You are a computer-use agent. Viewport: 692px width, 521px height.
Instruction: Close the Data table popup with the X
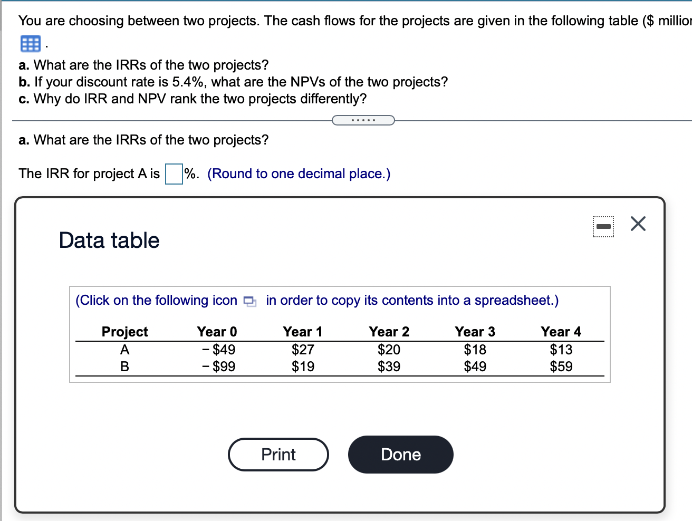(638, 224)
